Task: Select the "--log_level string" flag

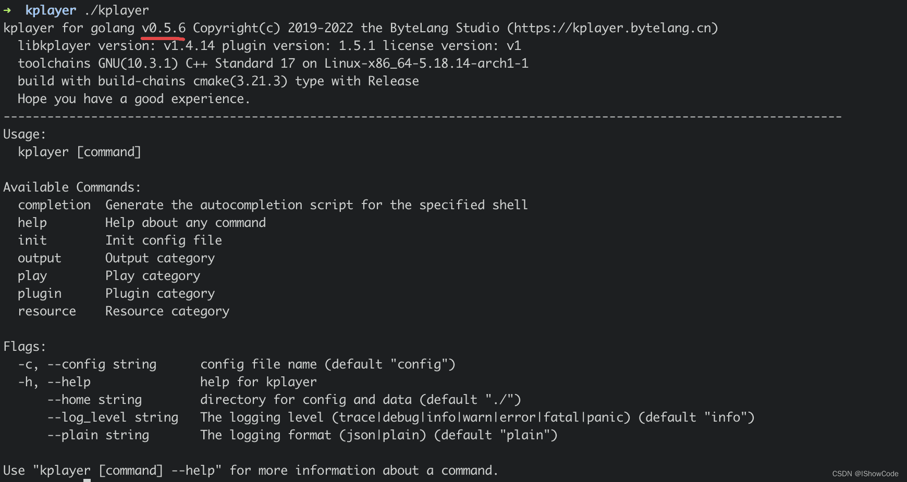Action: click(x=113, y=417)
